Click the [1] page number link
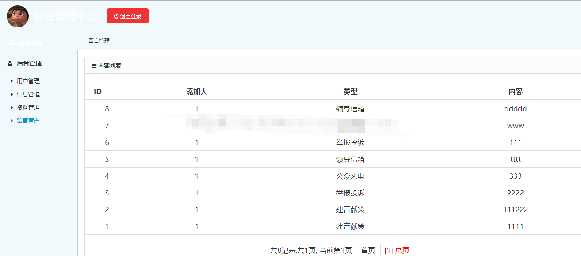Viewport: 581px width, 256px height. tap(389, 250)
